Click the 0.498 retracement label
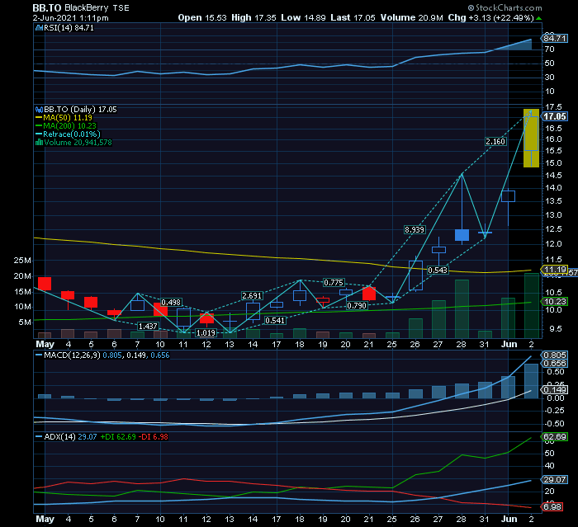Image resolution: width=578 pixels, height=527 pixels. point(171,303)
